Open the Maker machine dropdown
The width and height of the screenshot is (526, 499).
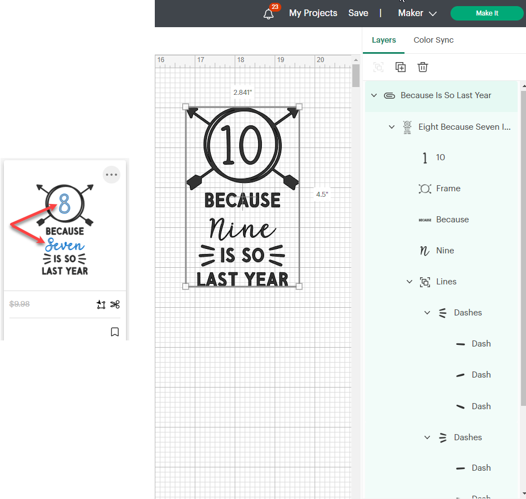(417, 13)
